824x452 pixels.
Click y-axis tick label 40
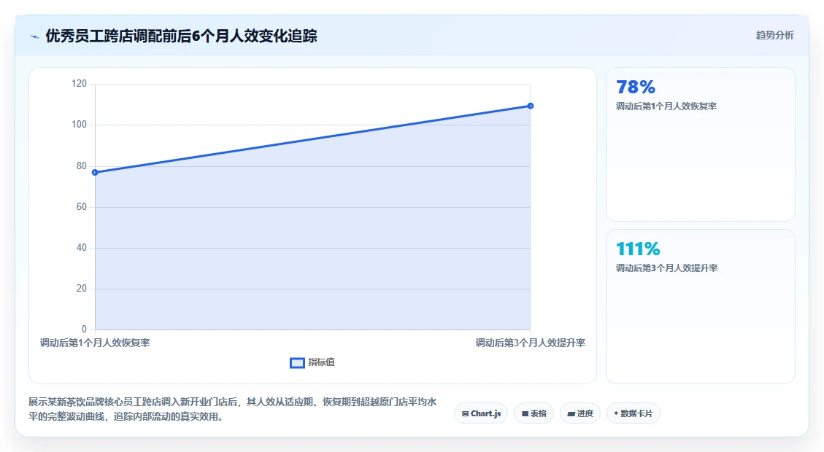tap(82, 247)
